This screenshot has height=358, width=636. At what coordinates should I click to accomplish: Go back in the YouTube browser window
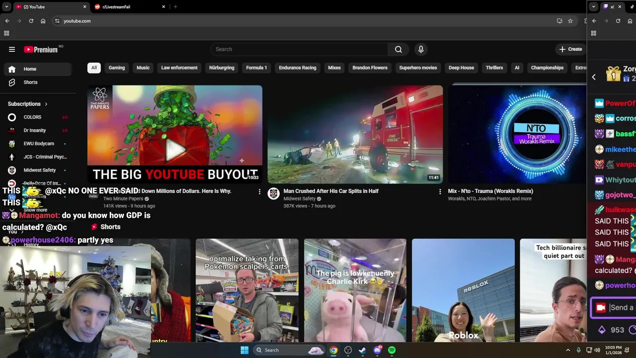pyautogui.click(x=7, y=21)
